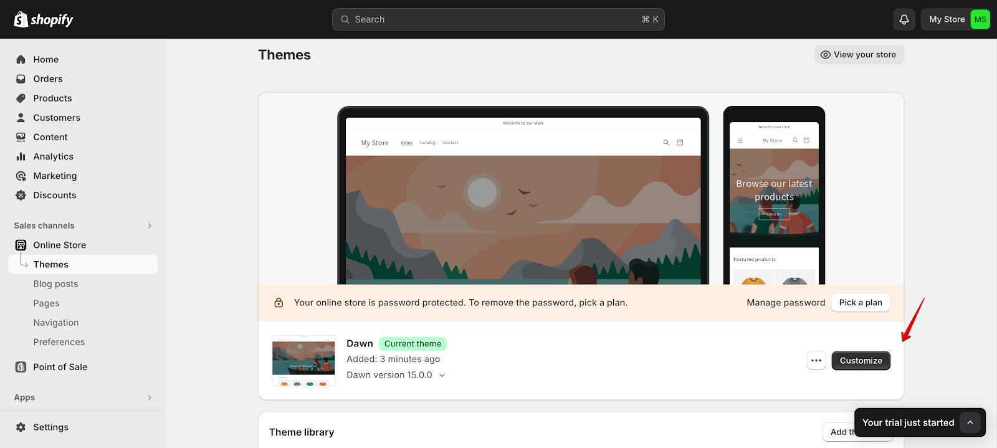
Task: Click the Products tag icon
Action: [x=21, y=98]
